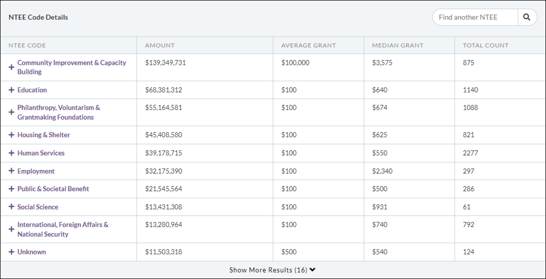
Task: Click plus icon beside Public & Societal Benefit
Action: pyautogui.click(x=11, y=189)
